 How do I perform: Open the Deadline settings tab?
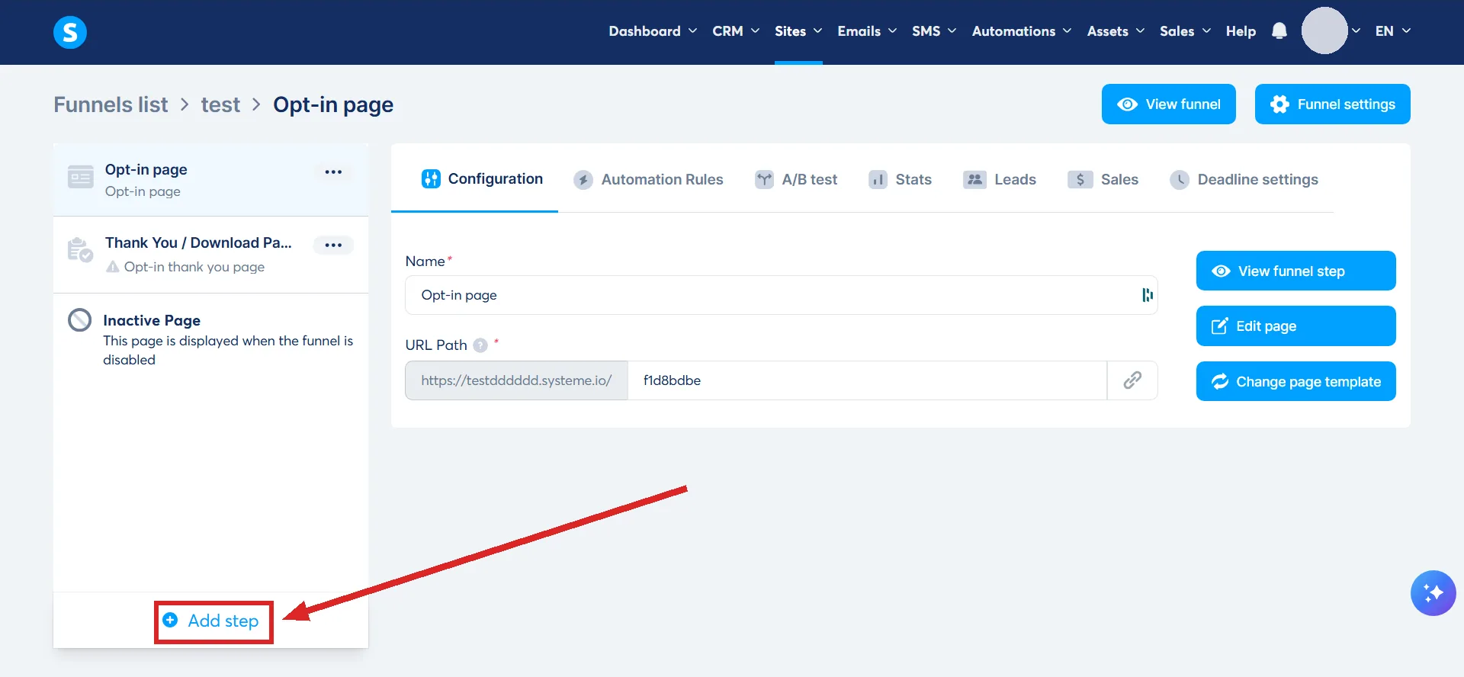pos(1244,180)
